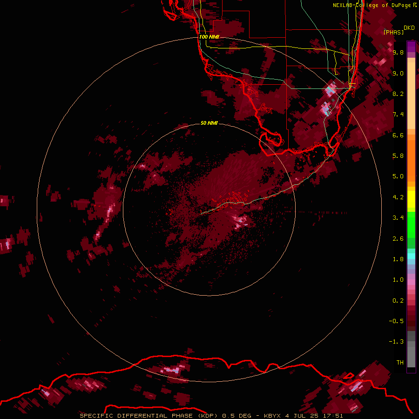This screenshot has height=419, width=419.
Task: Click the 2.6 scale value label
Action: [398, 239]
